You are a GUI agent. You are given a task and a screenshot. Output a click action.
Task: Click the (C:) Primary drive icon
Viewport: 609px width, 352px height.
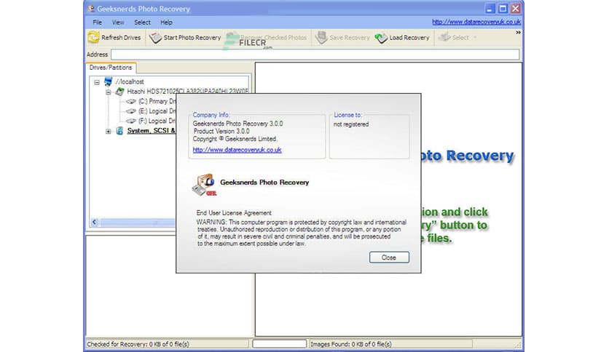tap(131, 102)
